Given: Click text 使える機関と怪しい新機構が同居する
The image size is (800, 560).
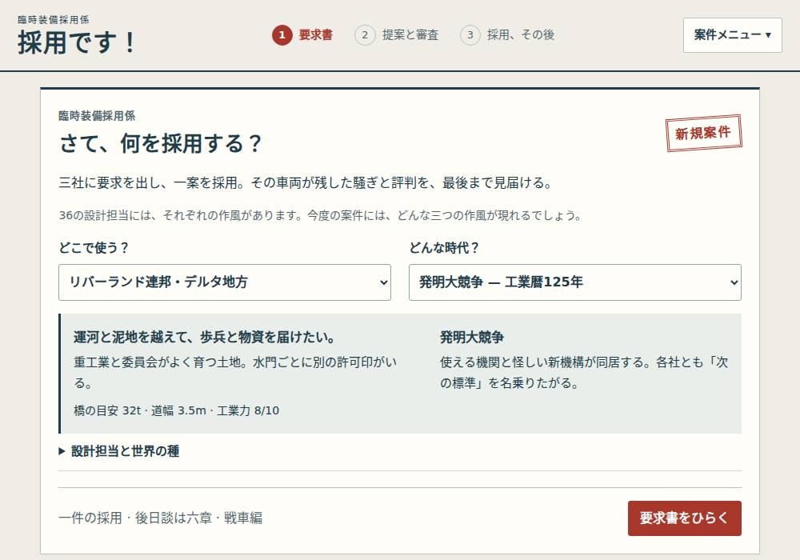Looking at the screenshot, I should click(542, 362).
